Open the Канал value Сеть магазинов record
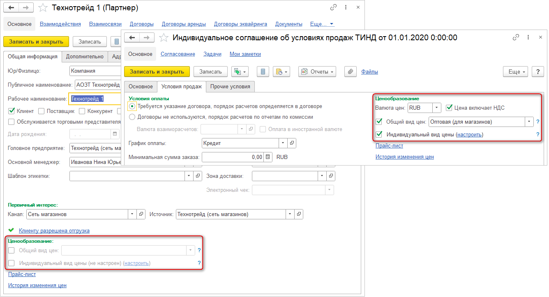The width and height of the screenshot is (549, 297). pos(141,214)
